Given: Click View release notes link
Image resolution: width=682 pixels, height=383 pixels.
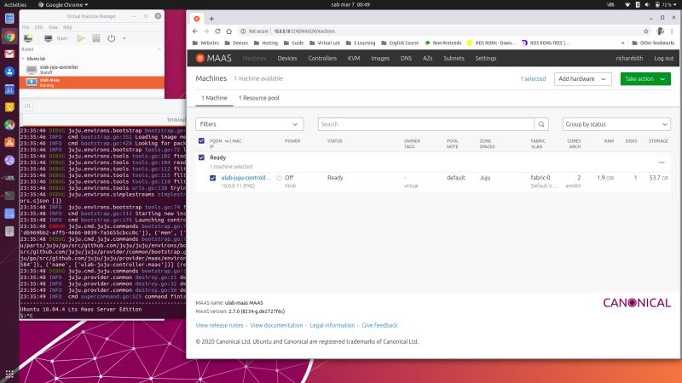Looking at the screenshot, I should [x=219, y=325].
